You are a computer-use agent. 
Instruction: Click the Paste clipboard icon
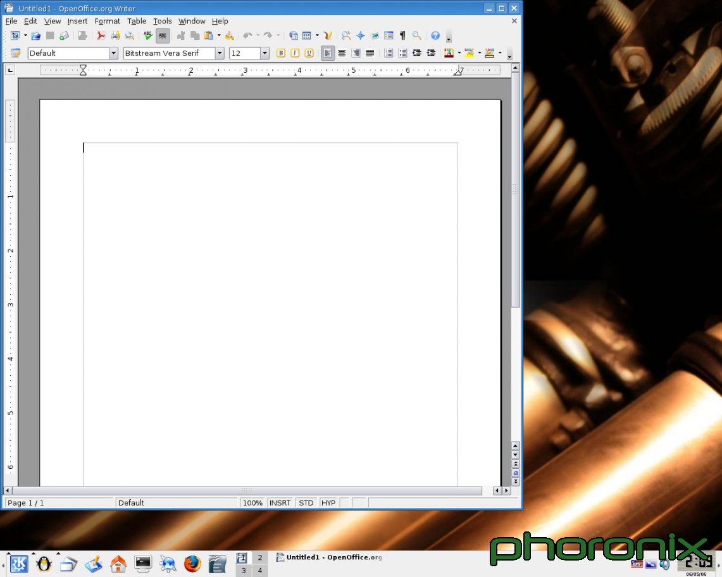pos(208,36)
